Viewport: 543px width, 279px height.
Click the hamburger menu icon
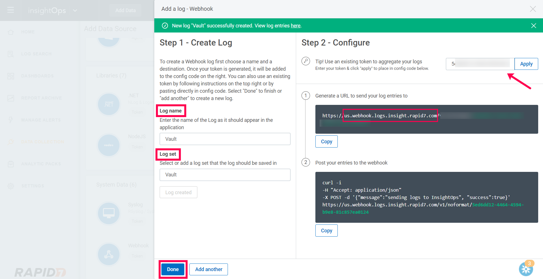(10, 10)
